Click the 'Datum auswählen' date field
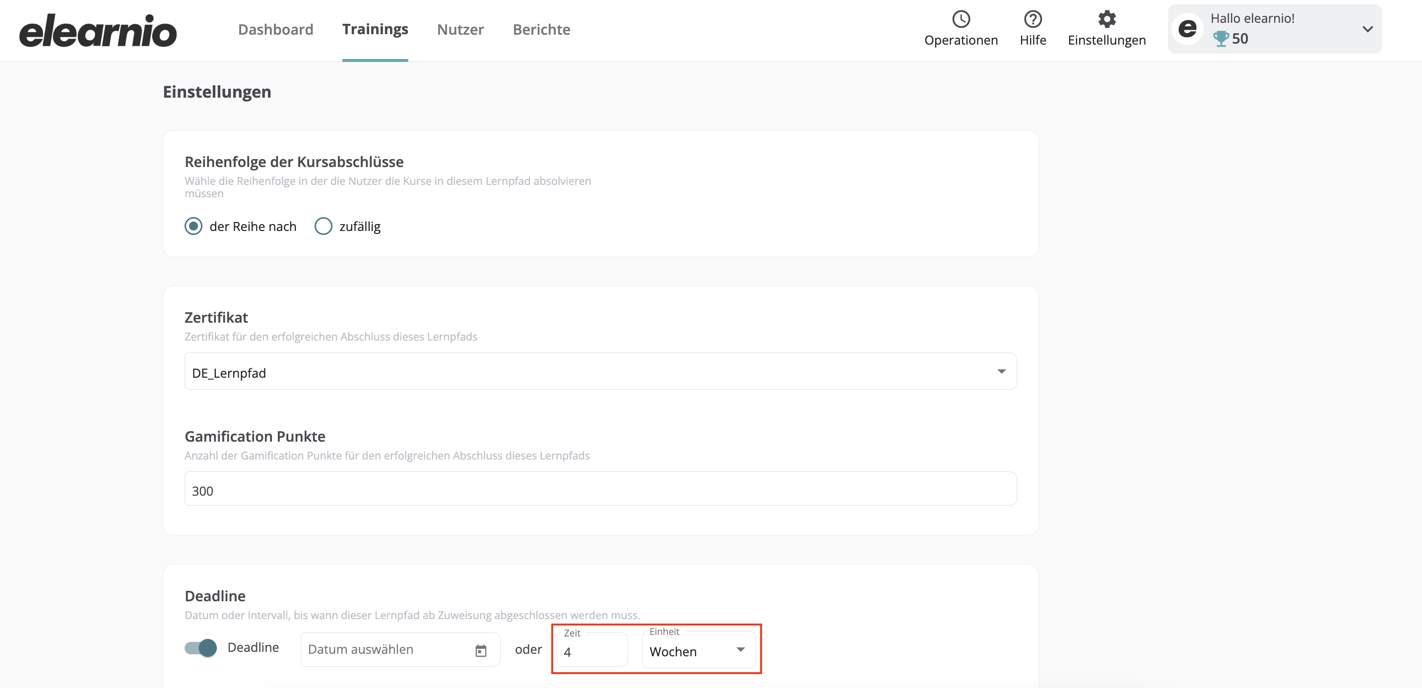1422x688 pixels. (400, 649)
